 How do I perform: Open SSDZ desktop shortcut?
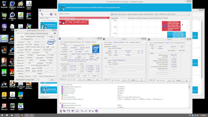[20, 95]
